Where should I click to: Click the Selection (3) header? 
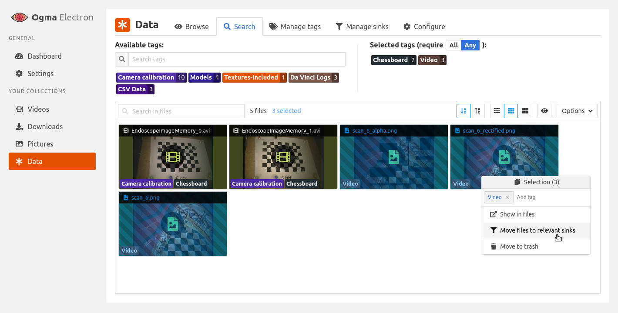(x=536, y=182)
